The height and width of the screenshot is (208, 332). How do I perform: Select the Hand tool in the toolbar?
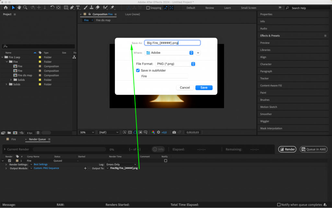19,7
